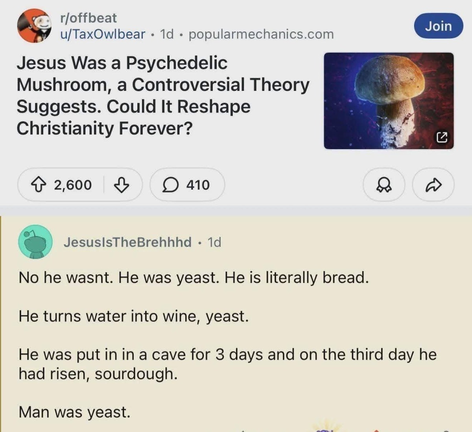Open the u/TaxOwlbear profile link
The height and width of the screenshot is (432, 472).
pos(103,34)
